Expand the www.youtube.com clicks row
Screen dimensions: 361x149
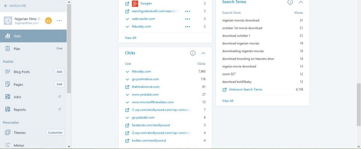(x=127, y=95)
